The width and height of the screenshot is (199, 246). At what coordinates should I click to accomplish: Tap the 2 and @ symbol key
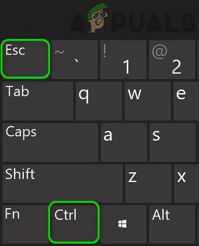click(x=172, y=60)
